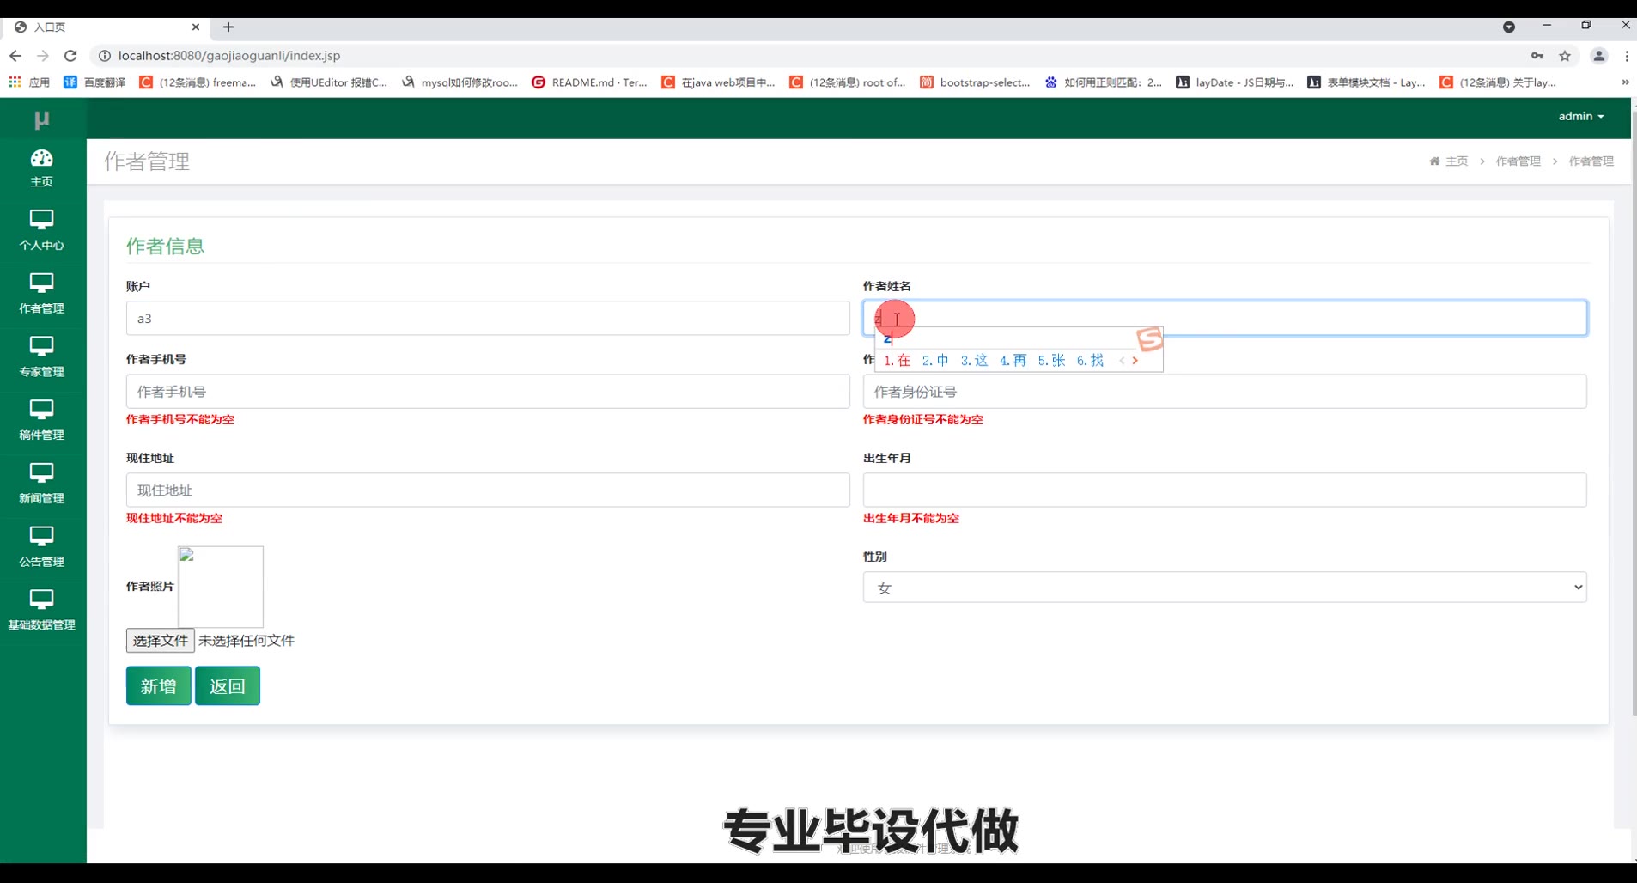The width and height of the screenshot is (1637, 883).
Task: Open 公告管理 sidebar section
Action: coord(42,548)
